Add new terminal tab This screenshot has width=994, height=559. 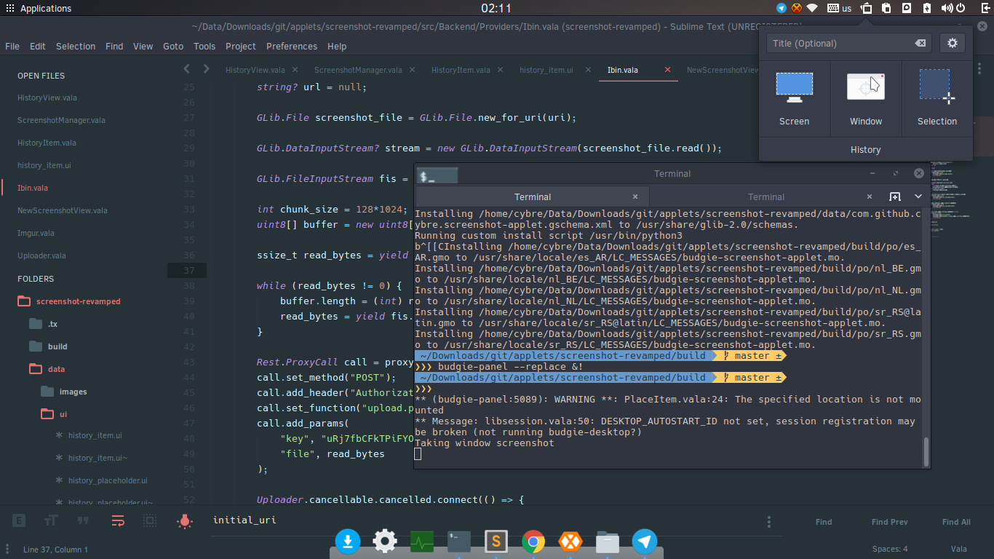[x=895, y=197]
